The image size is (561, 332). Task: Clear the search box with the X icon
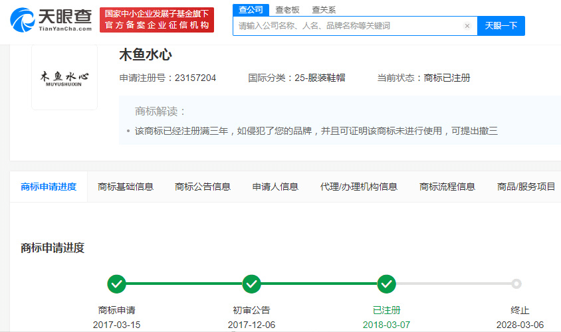point(467,26)
